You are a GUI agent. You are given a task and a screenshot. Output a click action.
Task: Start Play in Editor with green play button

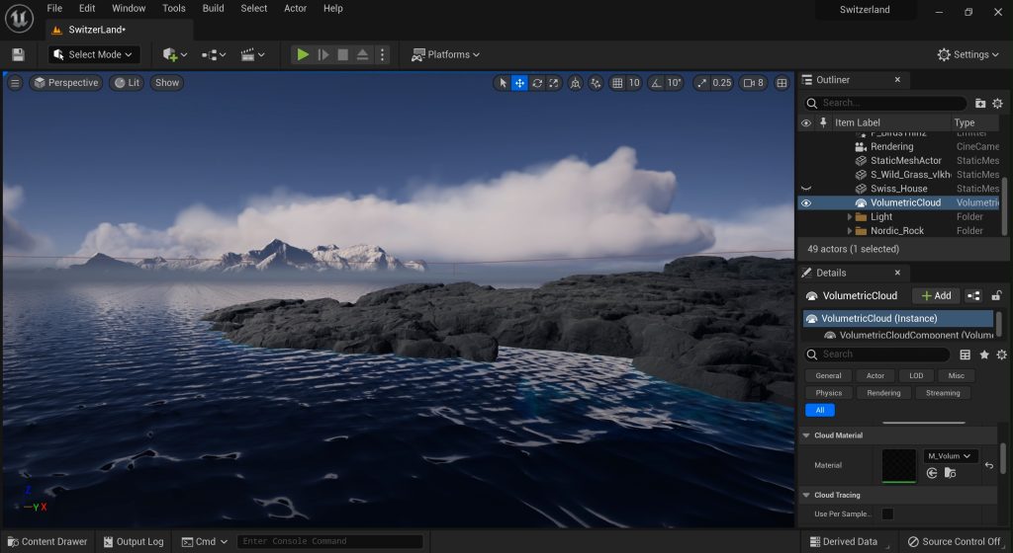point(303,54)
